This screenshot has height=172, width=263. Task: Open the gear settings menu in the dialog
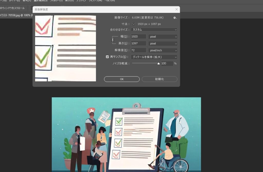coord(175,18)
